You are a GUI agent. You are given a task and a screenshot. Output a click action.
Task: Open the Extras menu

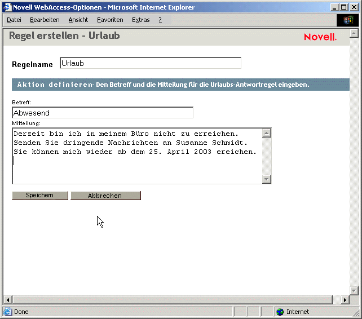pos(140,20)
